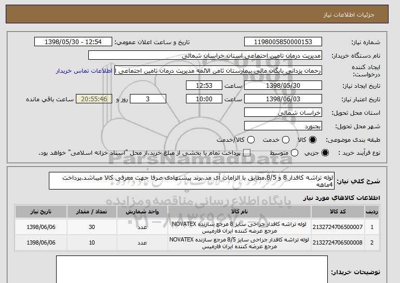Image resolution: width=400 pixels, height=283 pixels.
Task: Click product code 2132724706500008
Action: (338, 242)
